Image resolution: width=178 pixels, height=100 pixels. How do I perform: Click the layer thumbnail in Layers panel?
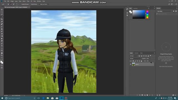point(133,64)
